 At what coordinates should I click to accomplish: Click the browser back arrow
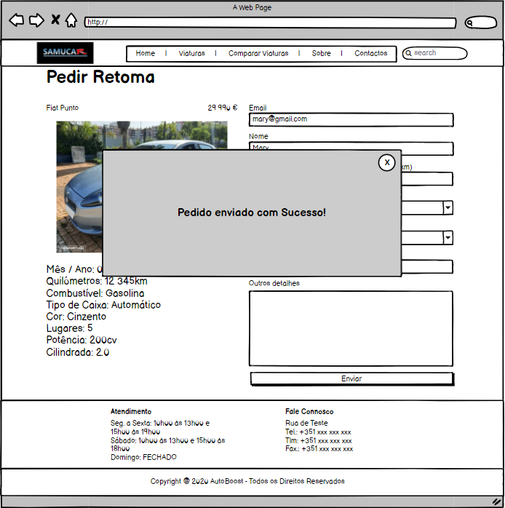(16, 20)
